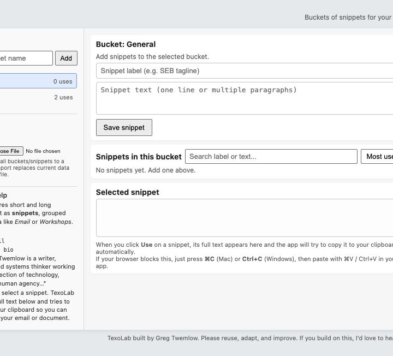The image size is (393, 356).
Task: Click the 'Buckets of snippets' header tagline
Action: pyautogui.click(x=348, y=17)
